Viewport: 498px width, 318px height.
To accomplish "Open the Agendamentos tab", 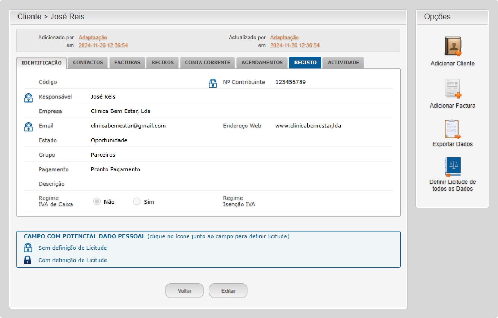I will click(262, 62).
